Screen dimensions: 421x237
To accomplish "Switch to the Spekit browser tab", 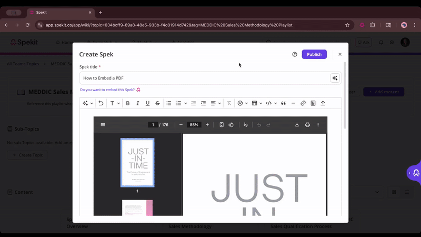I will tap(58, 12).
